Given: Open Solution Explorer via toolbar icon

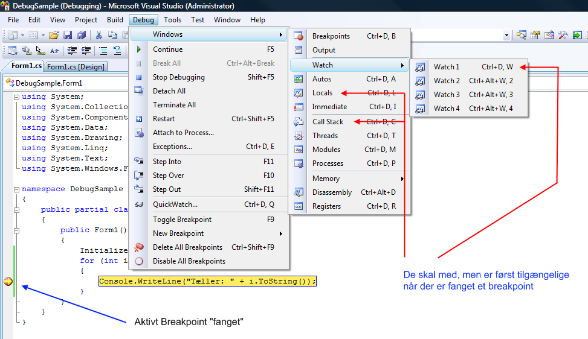Looking at the screenshot, I should click(x=522, y=35).
